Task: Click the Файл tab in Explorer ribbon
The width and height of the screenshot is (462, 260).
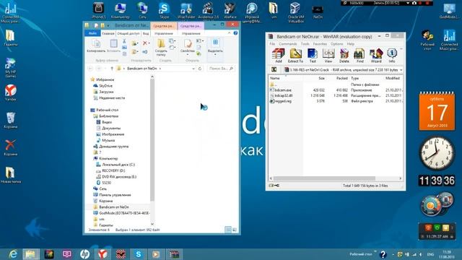Action: pyautogui.click(x=92, y=34)
